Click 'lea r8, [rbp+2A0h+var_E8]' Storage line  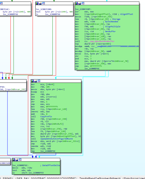click(98, 19)
